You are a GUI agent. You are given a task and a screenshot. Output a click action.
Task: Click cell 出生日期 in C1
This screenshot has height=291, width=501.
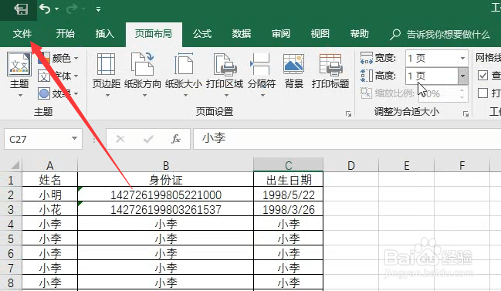tap(289, 180)
